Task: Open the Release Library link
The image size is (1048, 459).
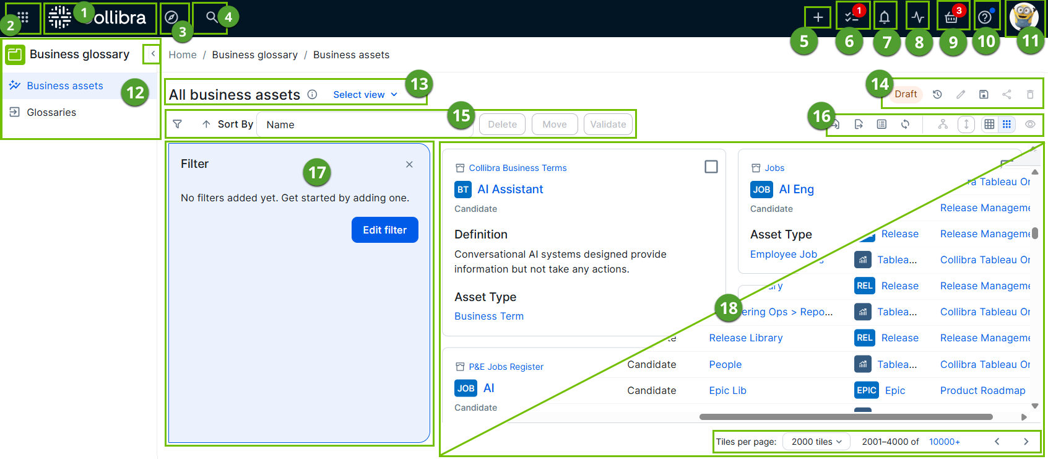Action: pos(746,338)
